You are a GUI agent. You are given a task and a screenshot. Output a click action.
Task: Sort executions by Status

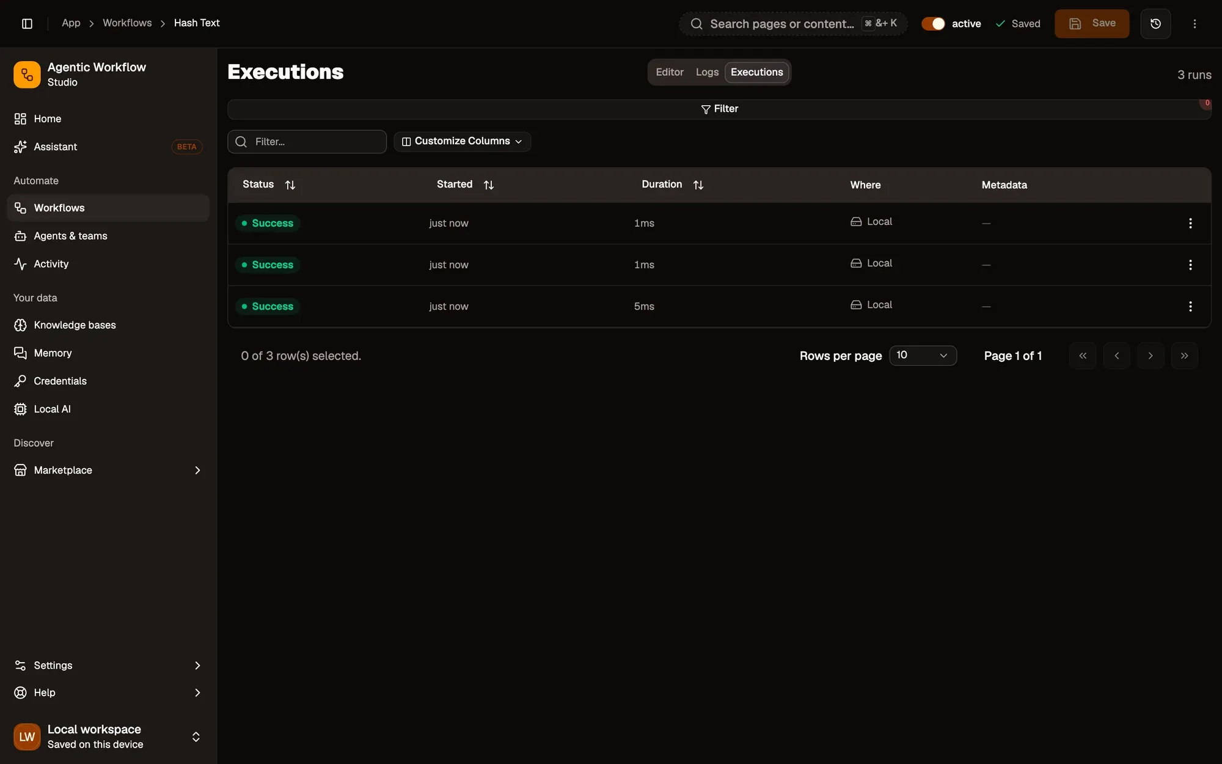[269, 185]
